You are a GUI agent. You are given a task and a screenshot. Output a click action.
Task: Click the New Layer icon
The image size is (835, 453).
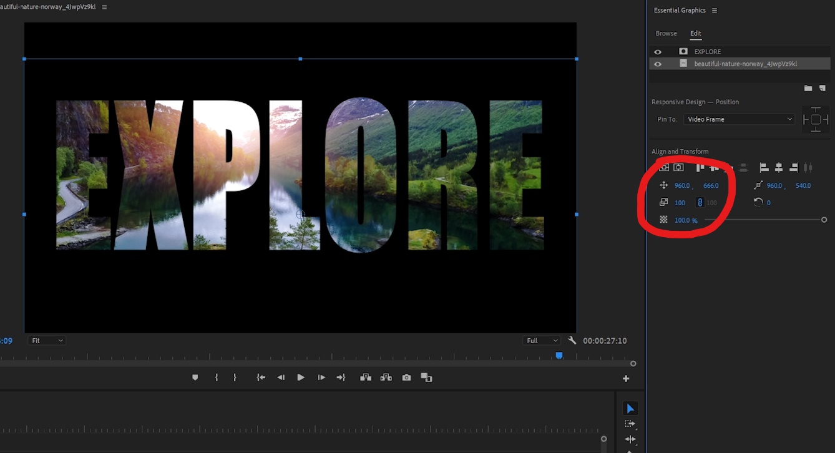[x=823, y=88]
